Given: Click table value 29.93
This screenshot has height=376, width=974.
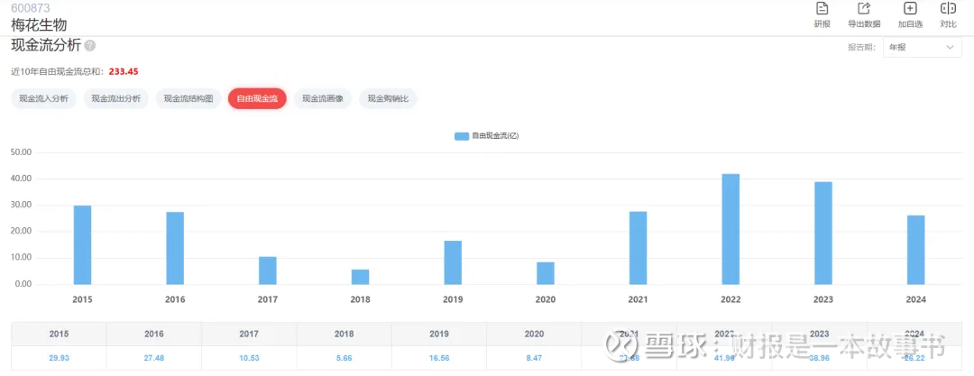Looking at the screenshot, I should pyautogui.click(x=59, y=358).
